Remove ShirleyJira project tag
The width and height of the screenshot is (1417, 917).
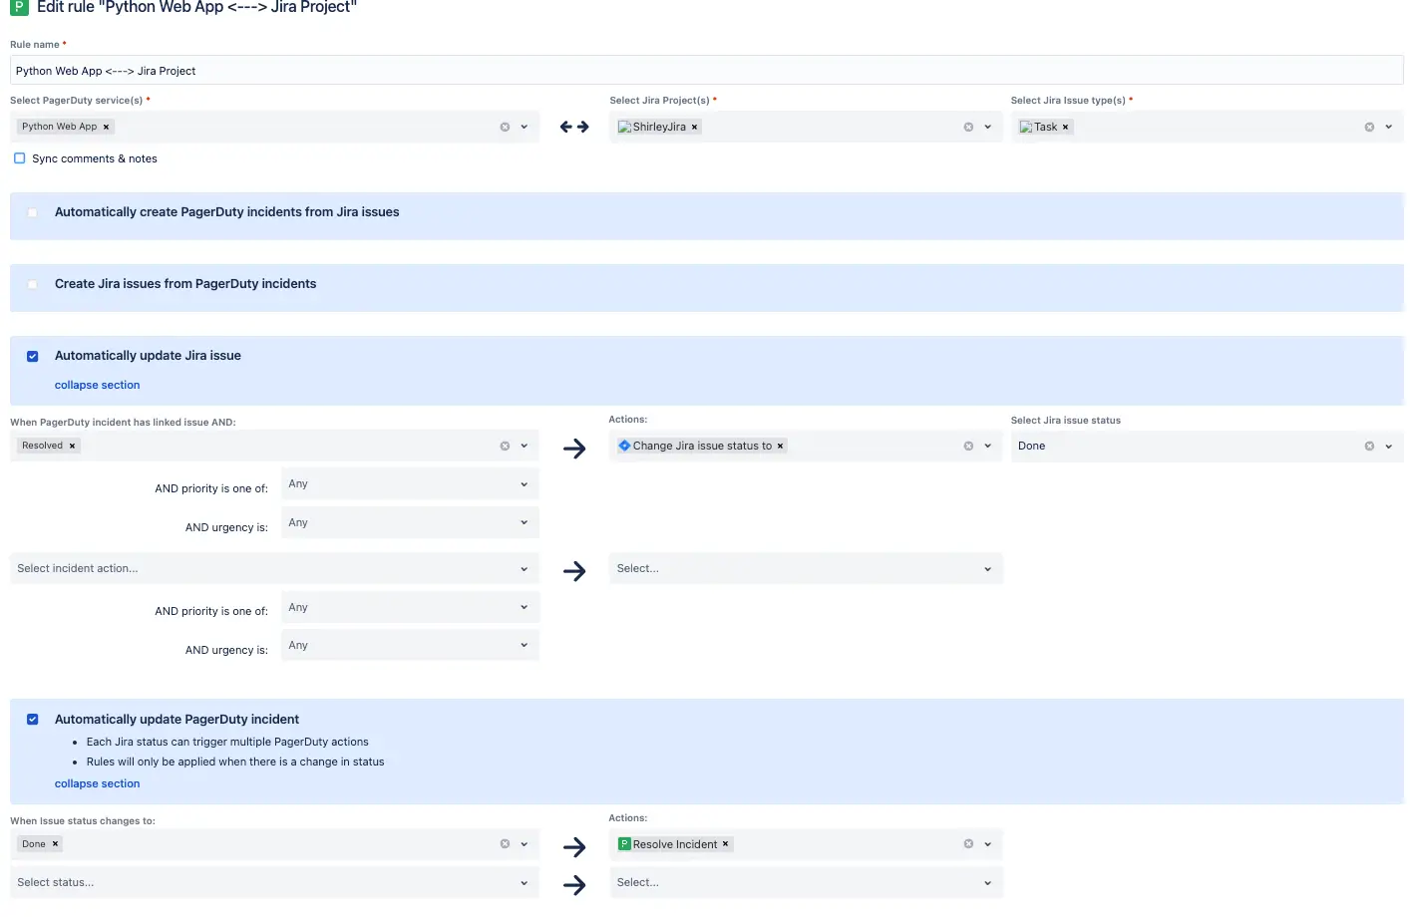click(x=694, y=127)
